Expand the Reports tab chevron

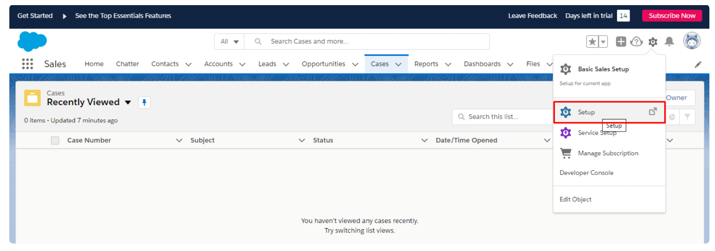pyautogui.click(x=448, y=64)
